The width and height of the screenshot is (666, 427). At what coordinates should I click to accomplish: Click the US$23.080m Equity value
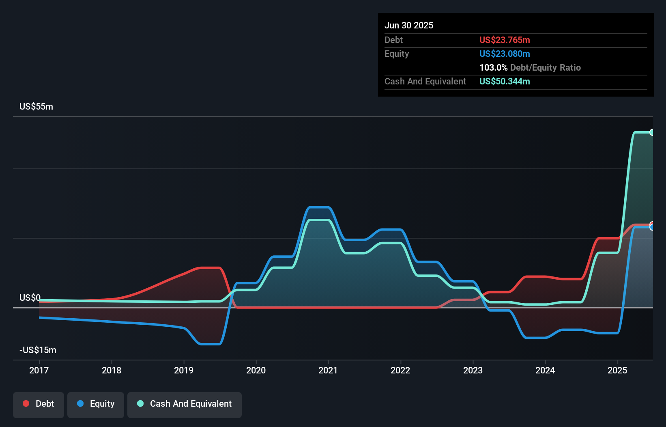(x=505, y=54)
